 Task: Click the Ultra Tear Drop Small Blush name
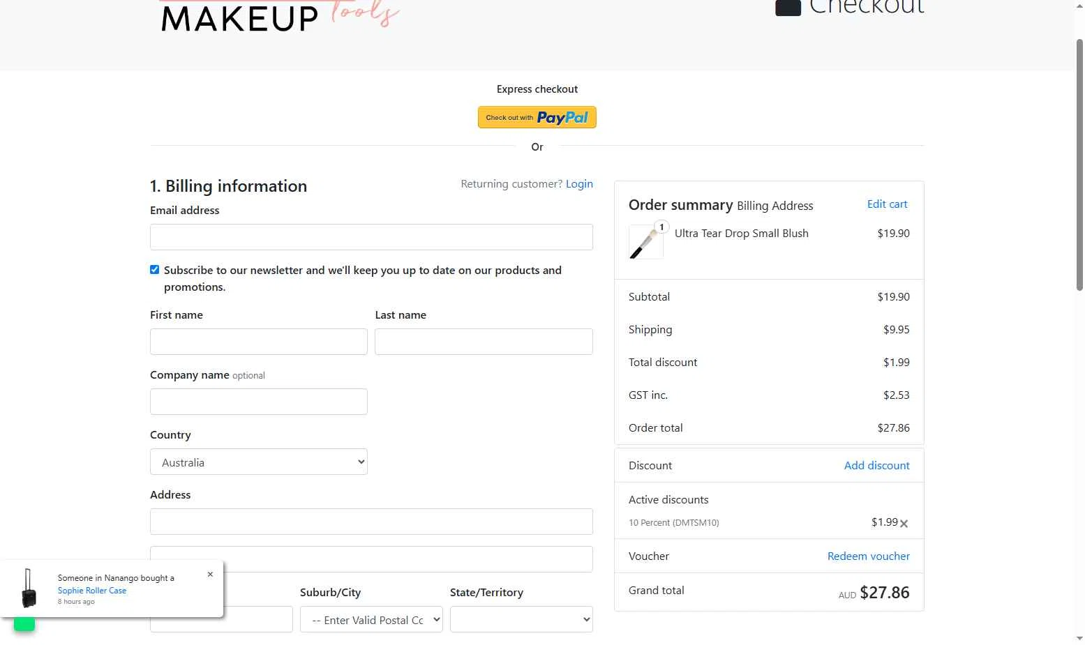click(x=742, y=234)
